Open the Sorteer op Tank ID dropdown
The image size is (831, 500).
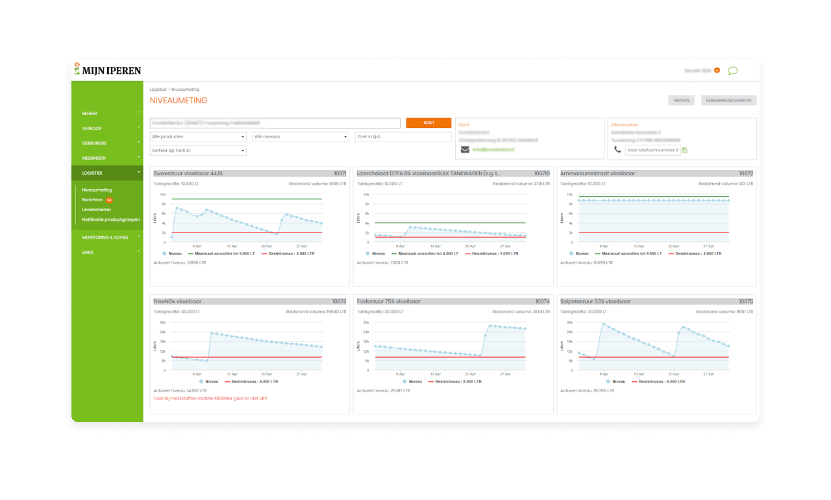click(197, 150)
